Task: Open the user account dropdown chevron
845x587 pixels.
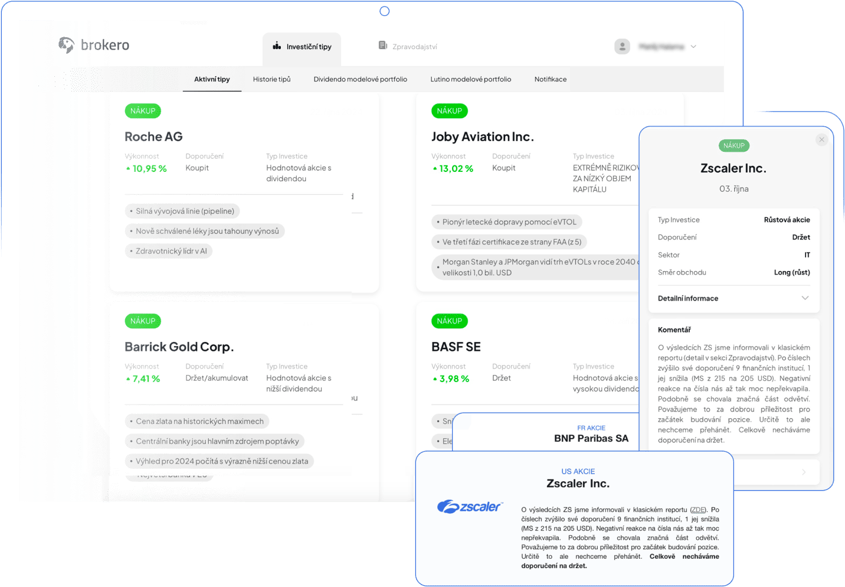Action: pyautogui.click(x=693, y=47)
